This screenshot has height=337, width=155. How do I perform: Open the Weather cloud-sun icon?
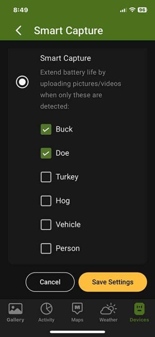(108, 309)
